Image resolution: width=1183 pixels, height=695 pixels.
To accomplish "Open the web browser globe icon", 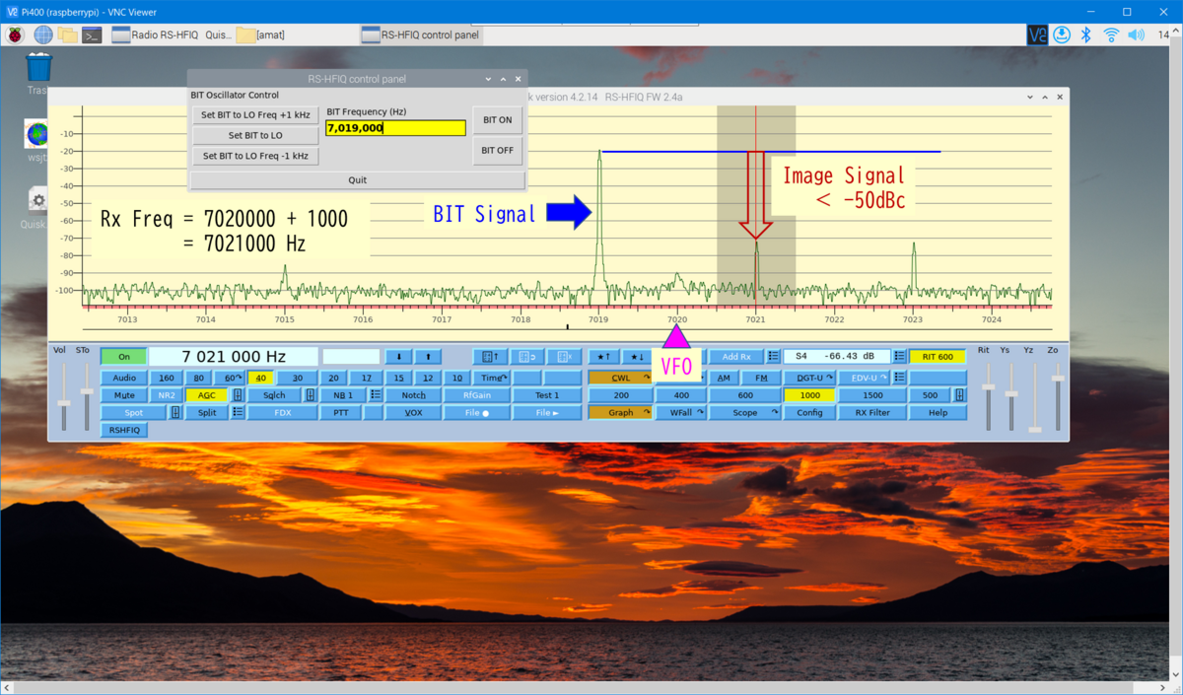I will [43, 35].
